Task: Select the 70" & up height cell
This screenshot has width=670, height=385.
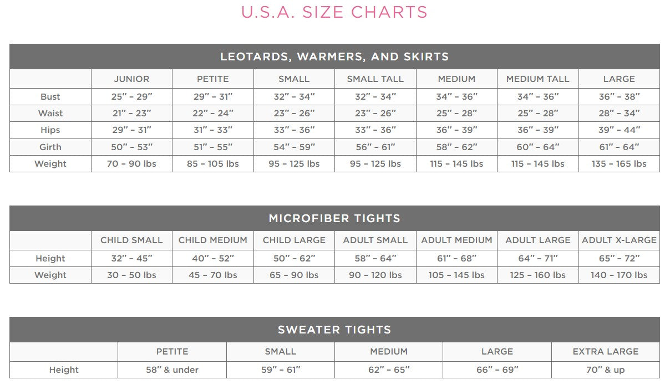Action: click(606, 370)
